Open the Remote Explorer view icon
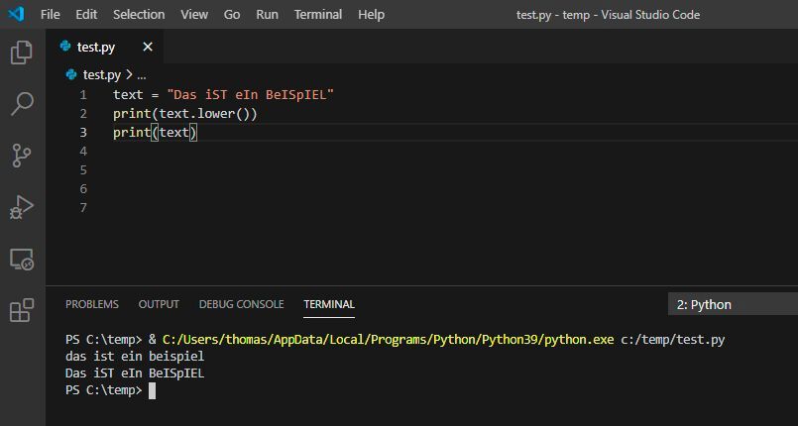798x426 pixels. point(22,260)
